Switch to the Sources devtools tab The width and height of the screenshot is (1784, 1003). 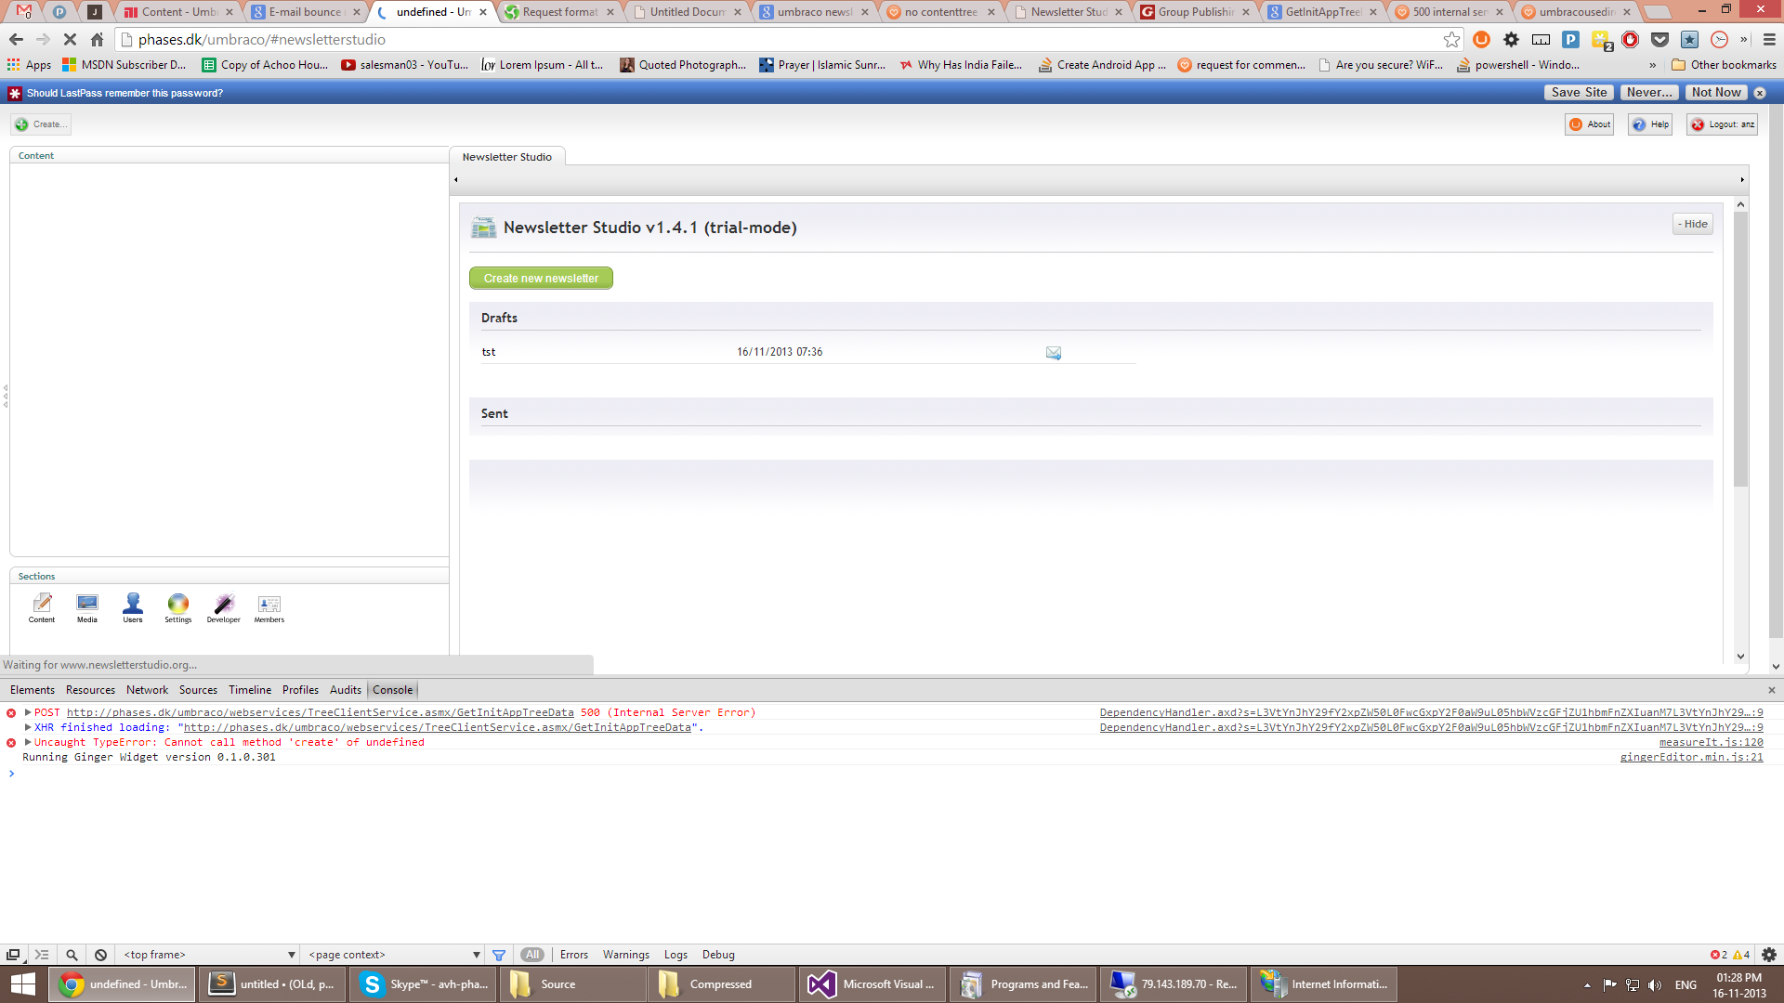[x=198, y=690]
